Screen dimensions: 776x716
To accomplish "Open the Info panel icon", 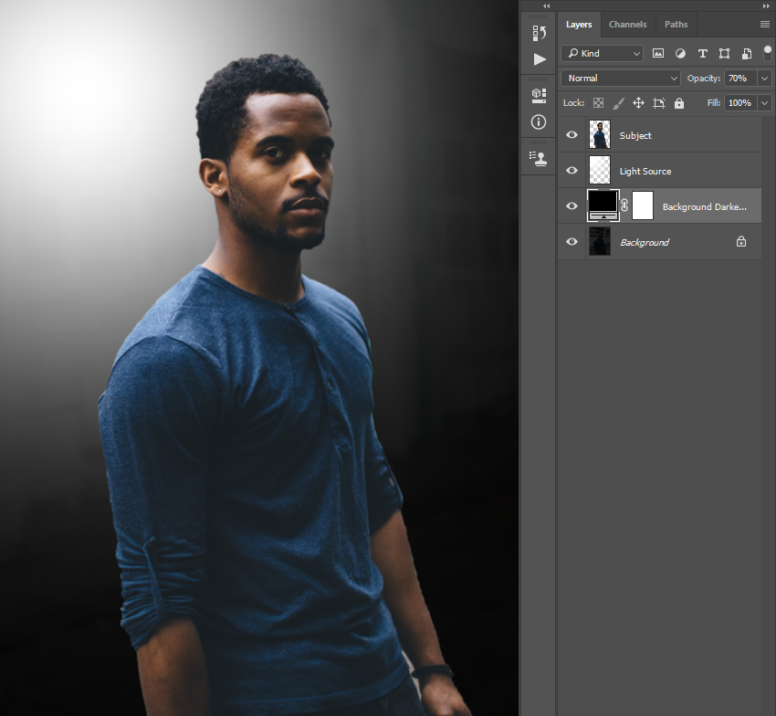I will [x=539, y=121].
